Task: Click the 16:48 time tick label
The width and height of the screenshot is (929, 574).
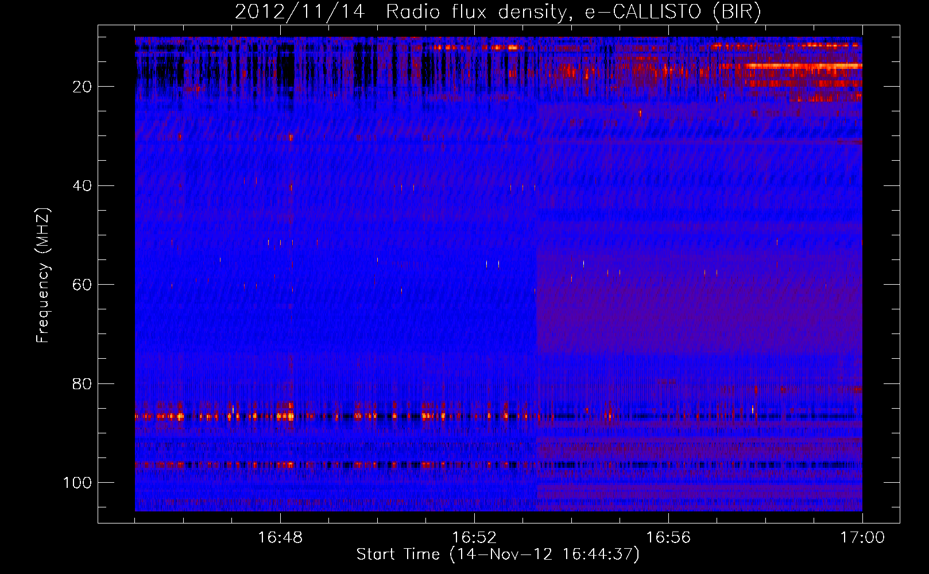Action: point(280,538)
